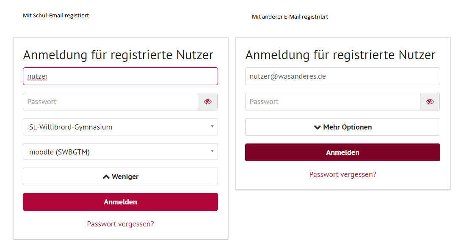Open the moodle (SWBGTM) system selector
The width and height of the screenshot is (464, 248).
click(x=114, y=152)
